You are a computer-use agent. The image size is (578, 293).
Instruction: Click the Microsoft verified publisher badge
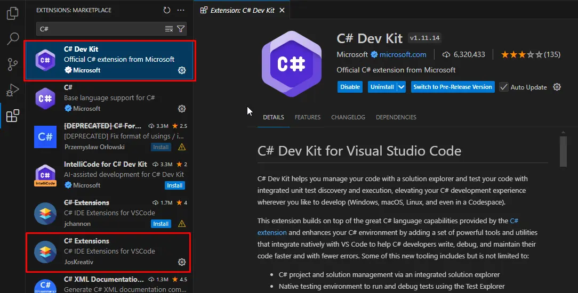coord(374,54)
